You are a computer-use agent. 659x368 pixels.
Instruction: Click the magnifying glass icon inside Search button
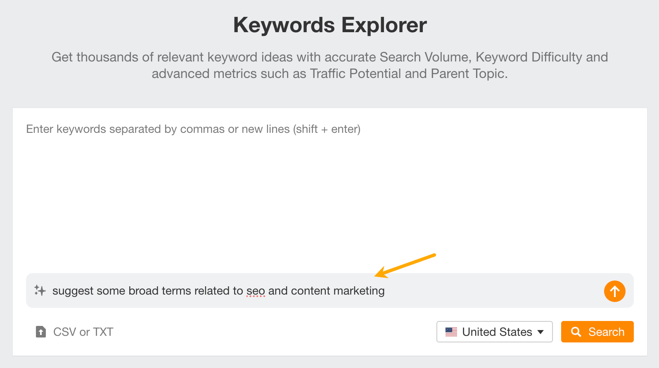tap(576, 332)
